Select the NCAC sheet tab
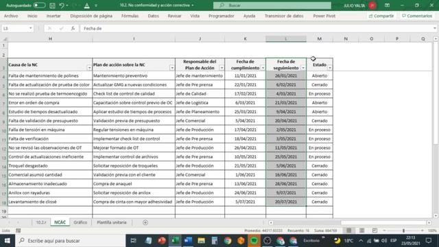Image resolution: width=439 pixels, height=247 pixels. [x=60, y=222]
